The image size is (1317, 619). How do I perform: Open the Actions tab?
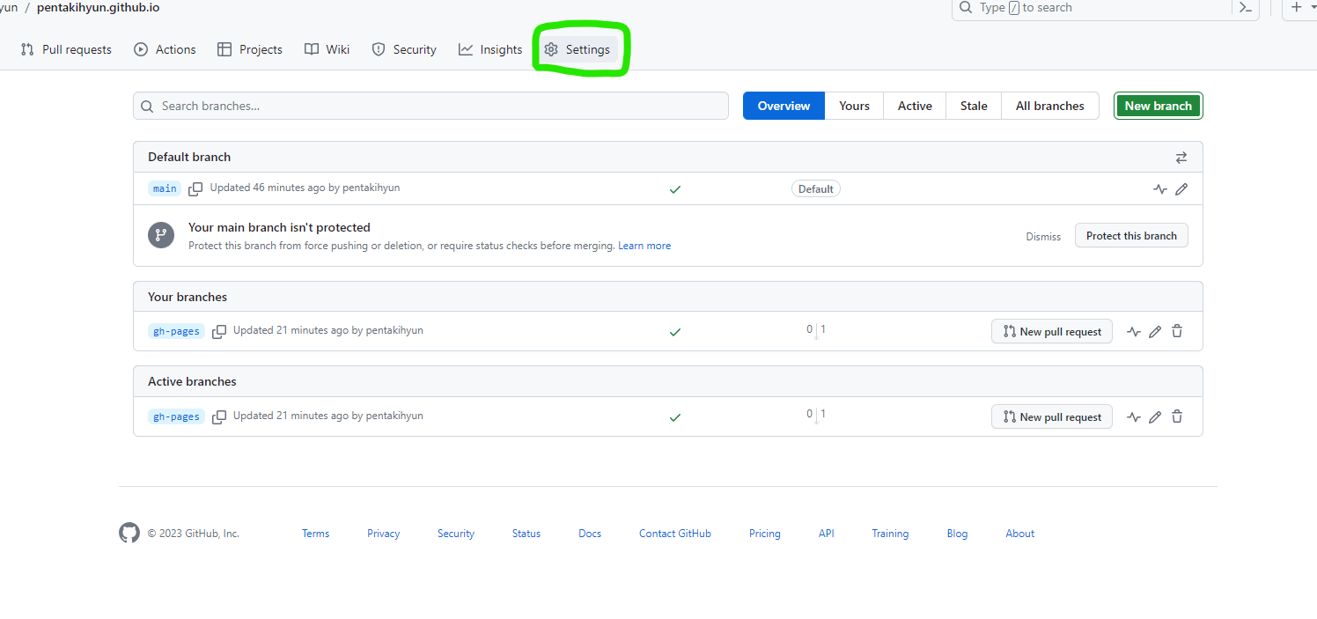(165, 49)
